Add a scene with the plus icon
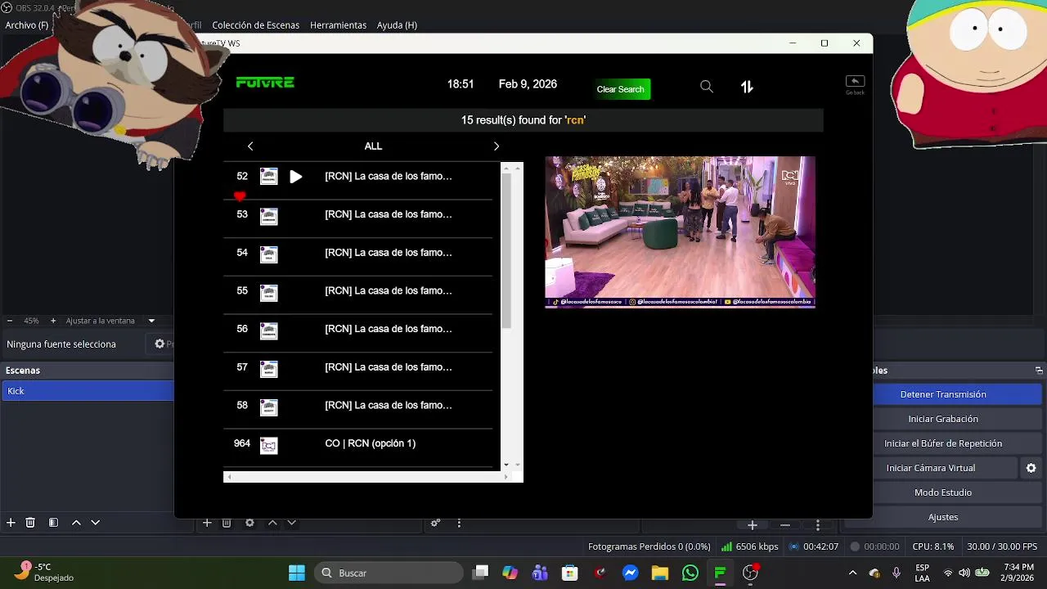Viewport: 1047px width, 589px height. coord(11,523)
